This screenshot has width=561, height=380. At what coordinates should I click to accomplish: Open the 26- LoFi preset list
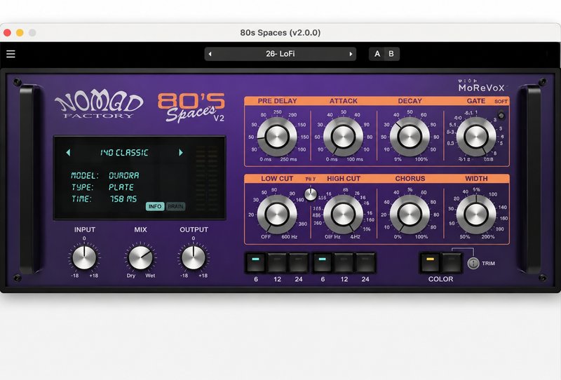280,54
